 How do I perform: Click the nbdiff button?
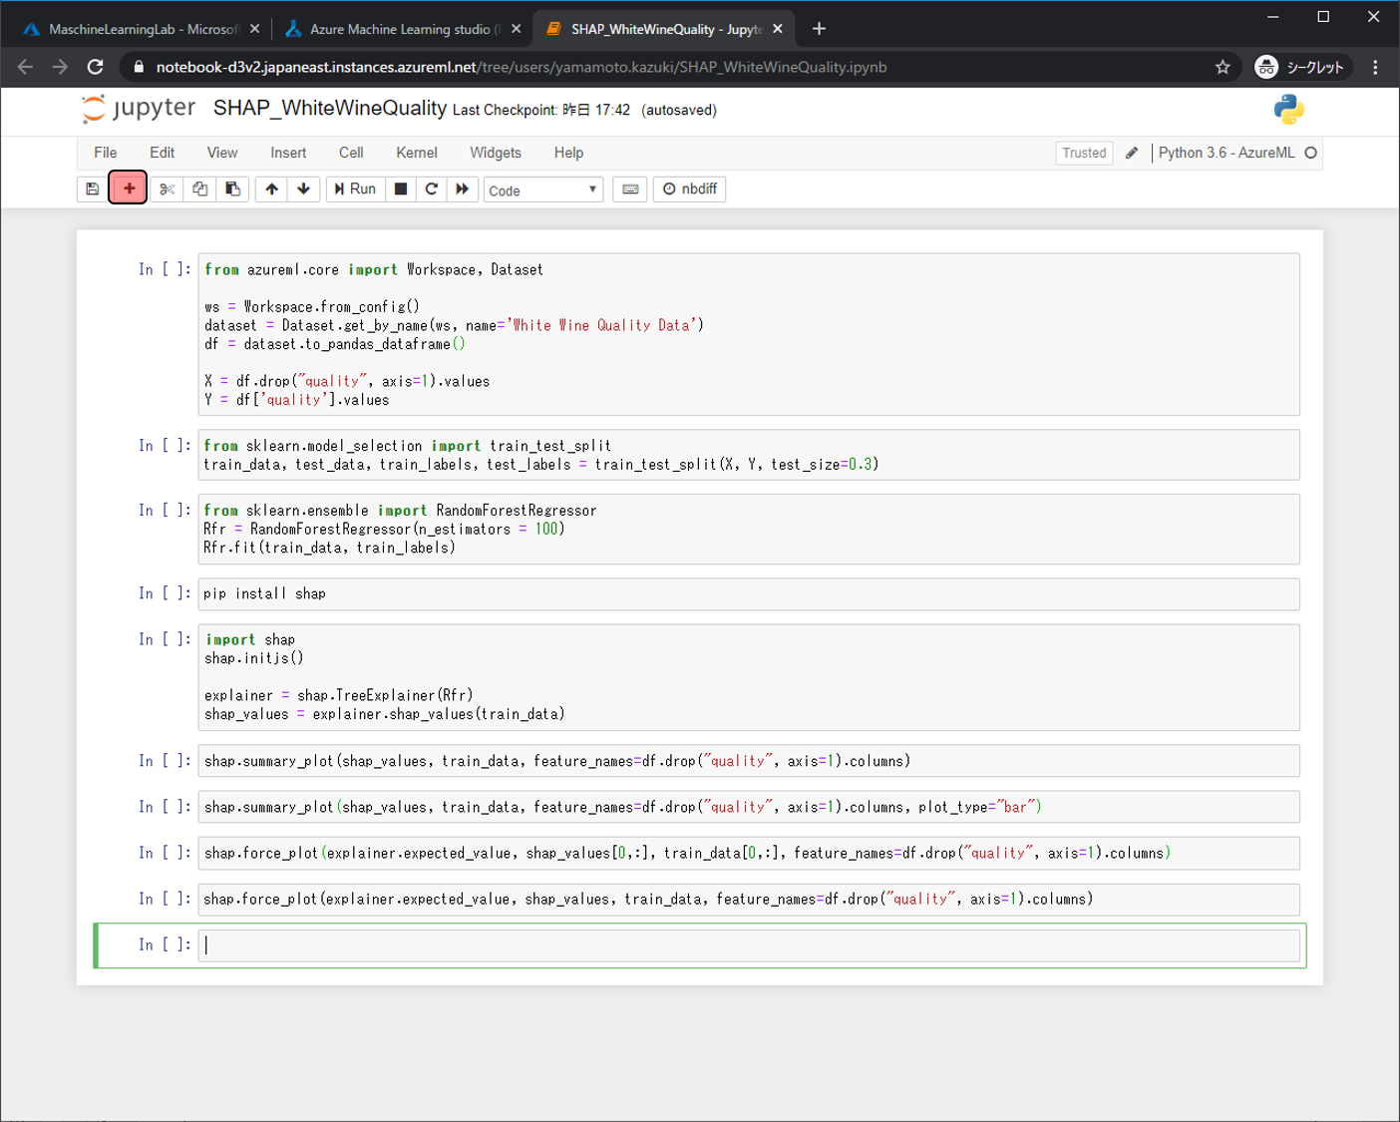pos(689,189)
